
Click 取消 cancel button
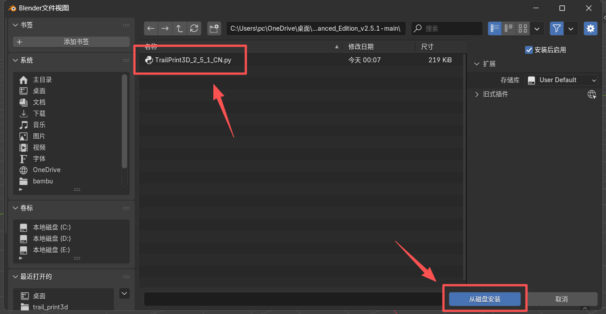point(561,299)
